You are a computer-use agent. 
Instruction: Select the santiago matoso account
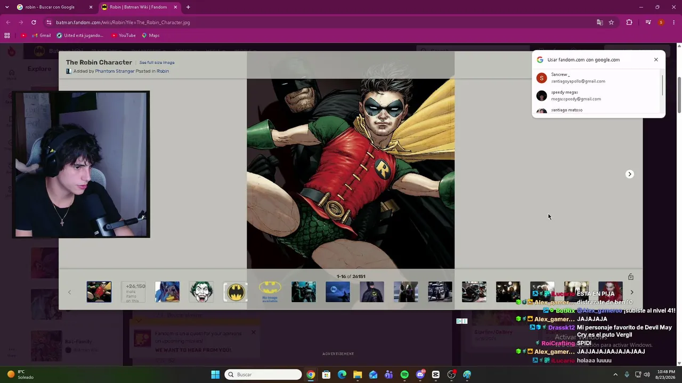coord(597,110)
